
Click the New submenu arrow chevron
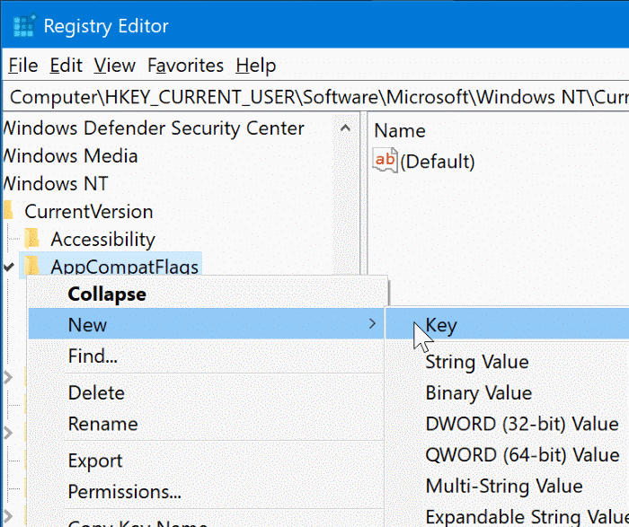click(372, 324)
